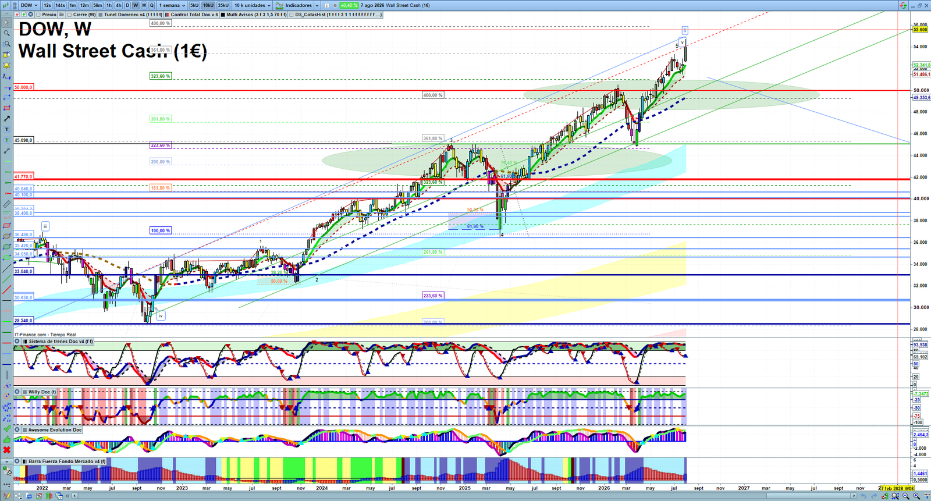Viewport: 931px width, 501px height.
Task: Select the zoom area tool
Action: [6, 44]
